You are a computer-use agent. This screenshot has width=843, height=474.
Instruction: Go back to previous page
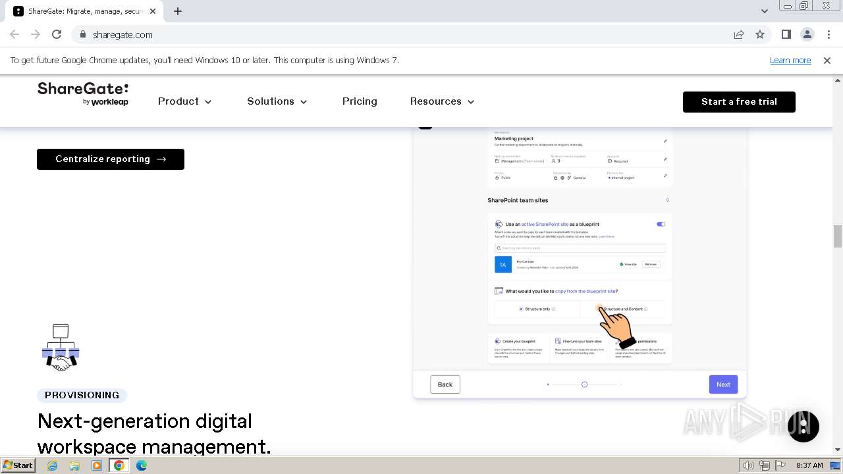[14, 34]
